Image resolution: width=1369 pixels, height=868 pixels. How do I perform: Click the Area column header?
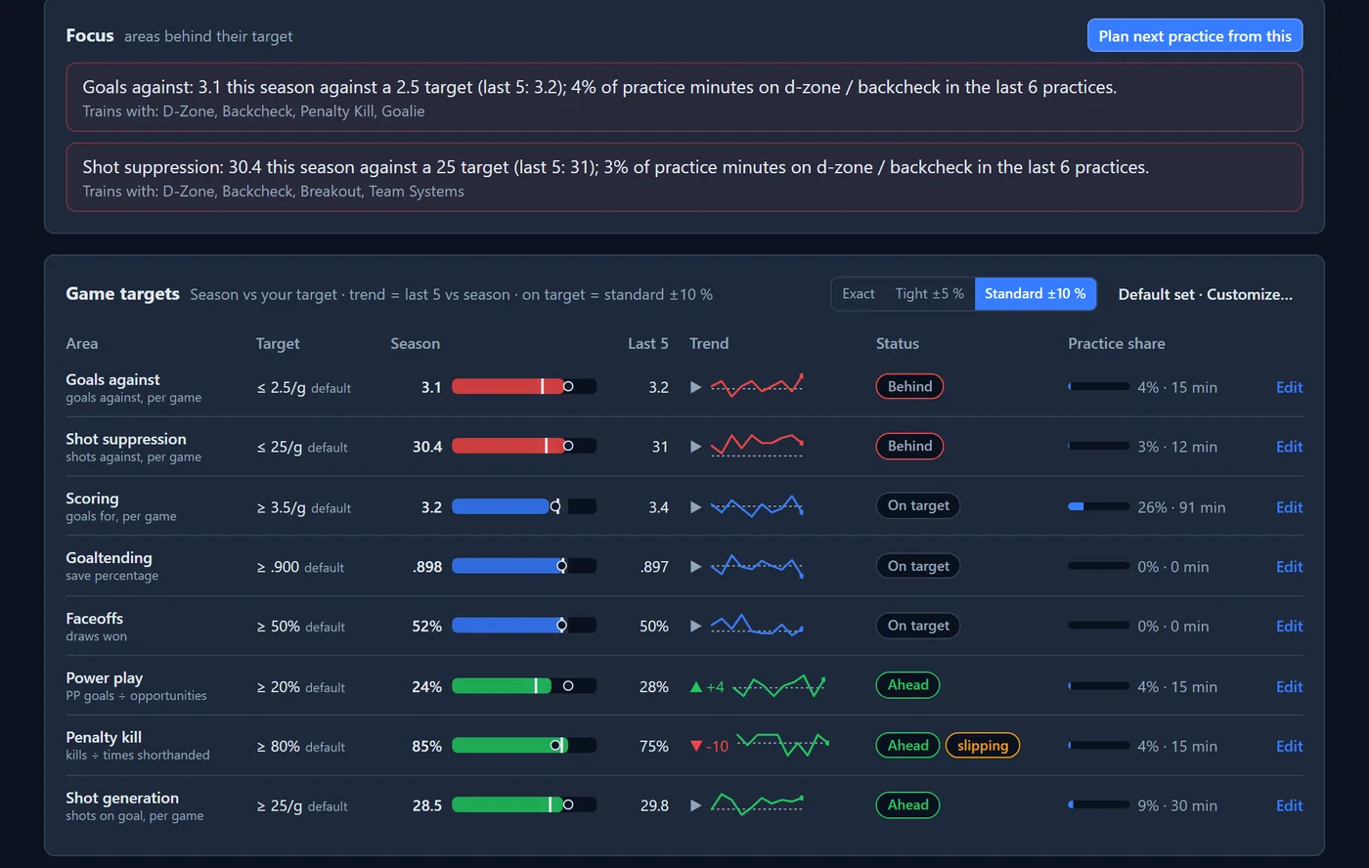82,343
